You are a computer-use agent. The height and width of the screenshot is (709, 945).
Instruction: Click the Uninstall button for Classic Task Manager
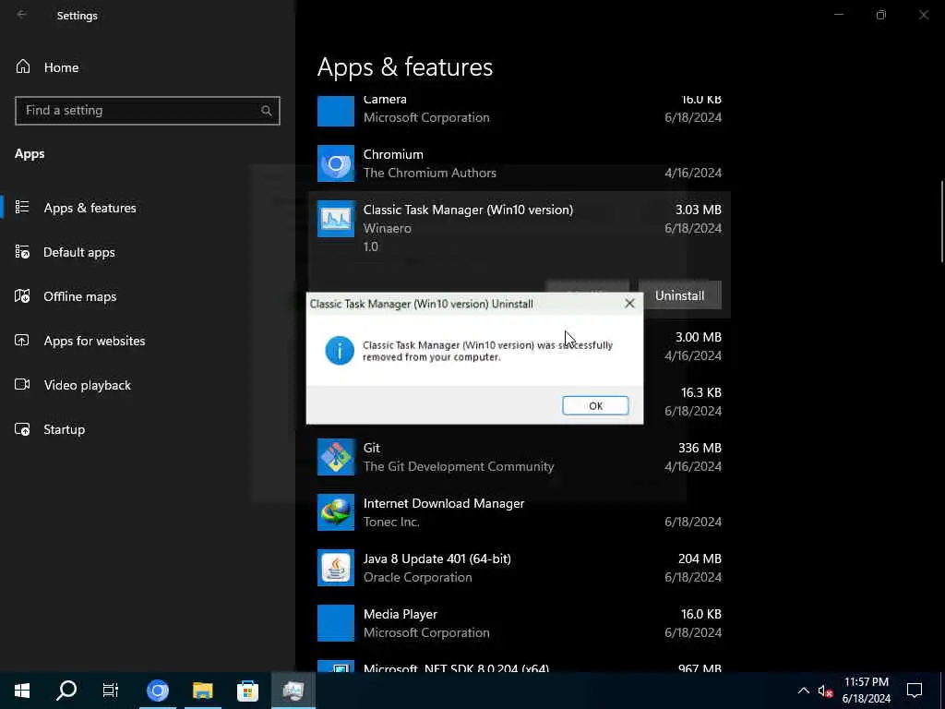tap(680, 295)
